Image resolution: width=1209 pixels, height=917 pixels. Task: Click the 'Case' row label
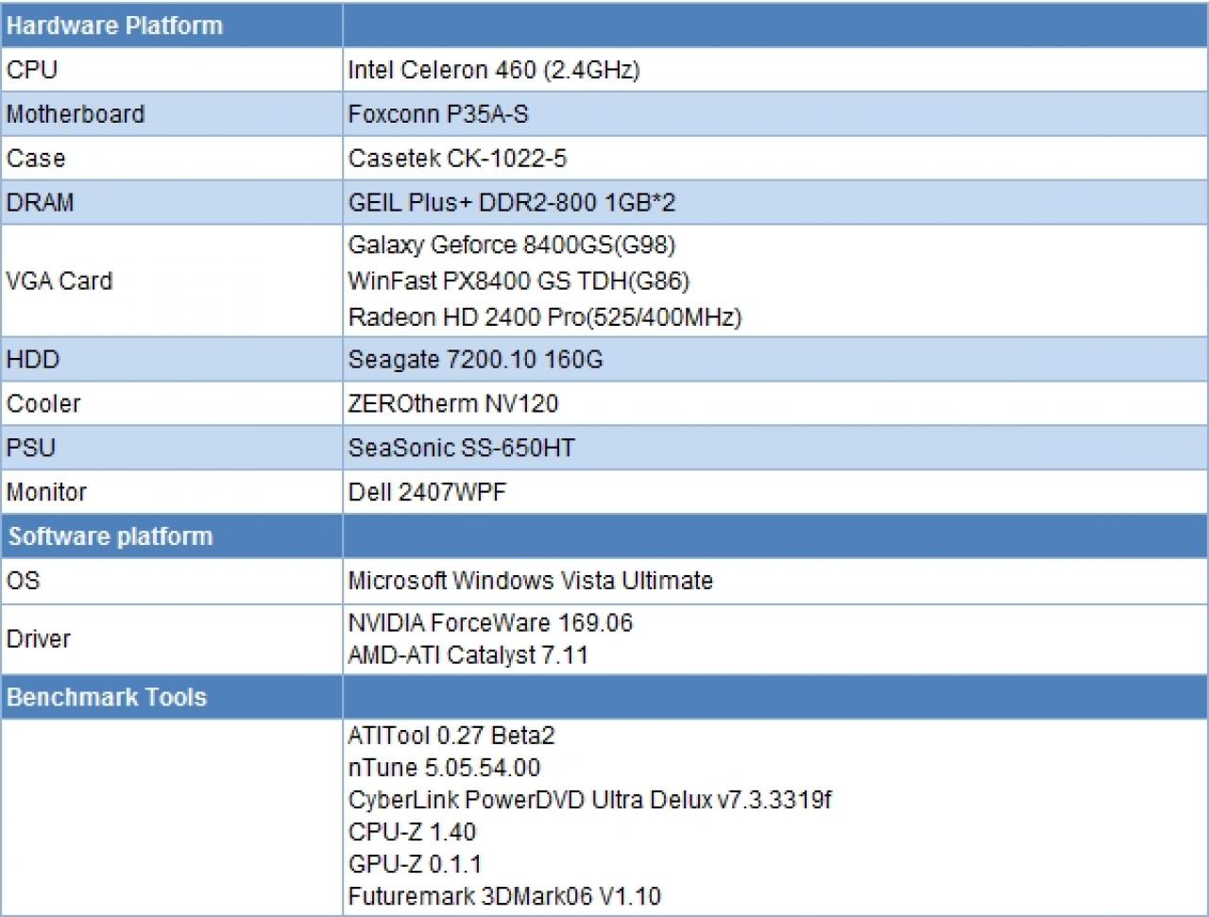(x=36, y=158)
